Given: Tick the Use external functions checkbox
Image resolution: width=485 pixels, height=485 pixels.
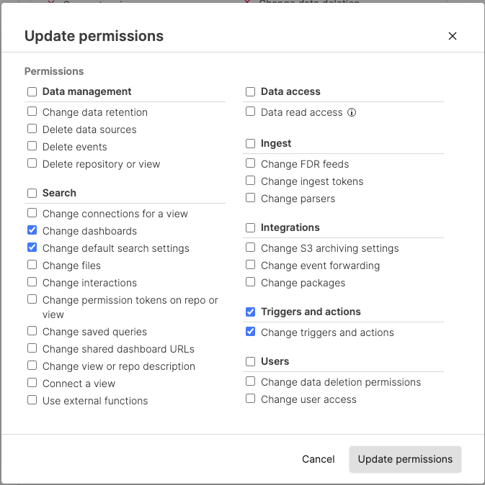Looking at the screenshot, I should (32, 401).
